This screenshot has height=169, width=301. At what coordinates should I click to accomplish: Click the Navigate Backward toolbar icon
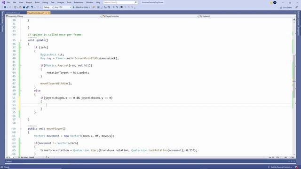tap(5, 7)
